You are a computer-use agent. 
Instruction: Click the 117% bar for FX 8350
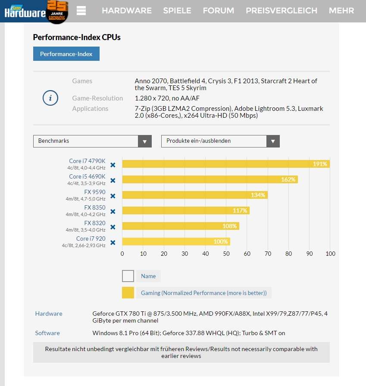186,210
